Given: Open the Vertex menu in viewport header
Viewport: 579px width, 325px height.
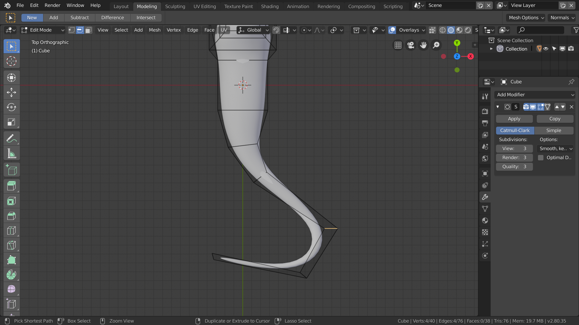Looking at the screenshot, I should (x=174, y=30).
